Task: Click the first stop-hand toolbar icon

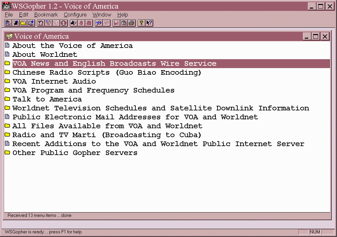Action: click(81, 23)
